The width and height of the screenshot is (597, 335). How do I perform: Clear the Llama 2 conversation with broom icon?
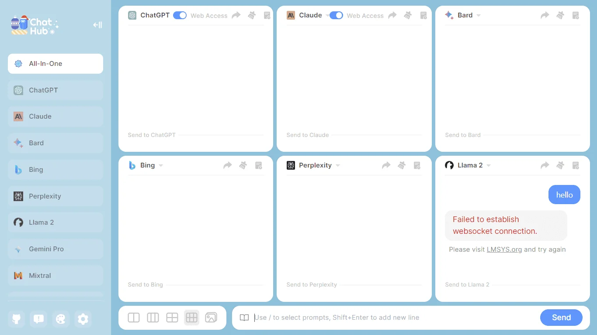(560, 165)
